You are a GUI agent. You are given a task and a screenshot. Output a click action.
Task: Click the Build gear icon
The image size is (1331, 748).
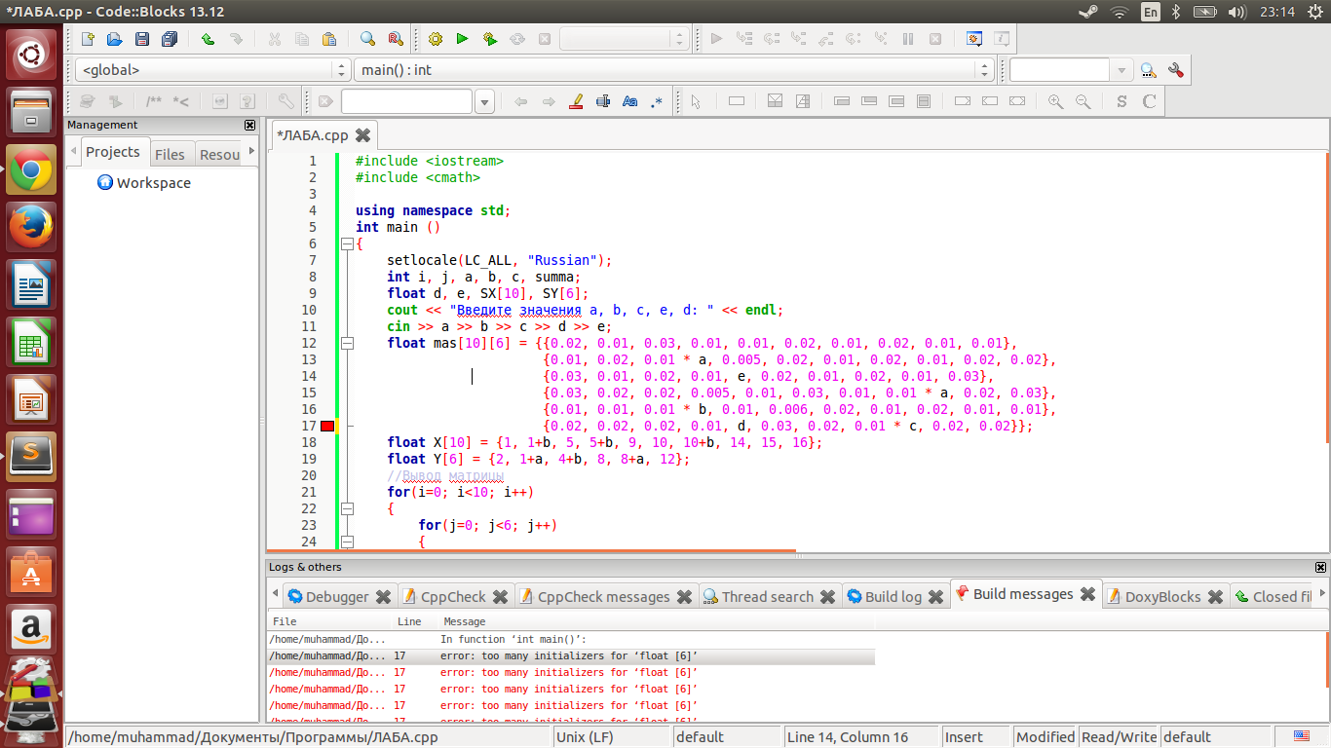tap(436, 39)
